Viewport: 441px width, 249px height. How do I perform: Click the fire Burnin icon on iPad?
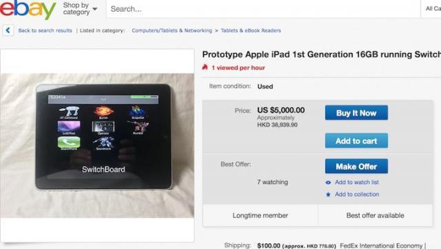[x=103, y=111]
